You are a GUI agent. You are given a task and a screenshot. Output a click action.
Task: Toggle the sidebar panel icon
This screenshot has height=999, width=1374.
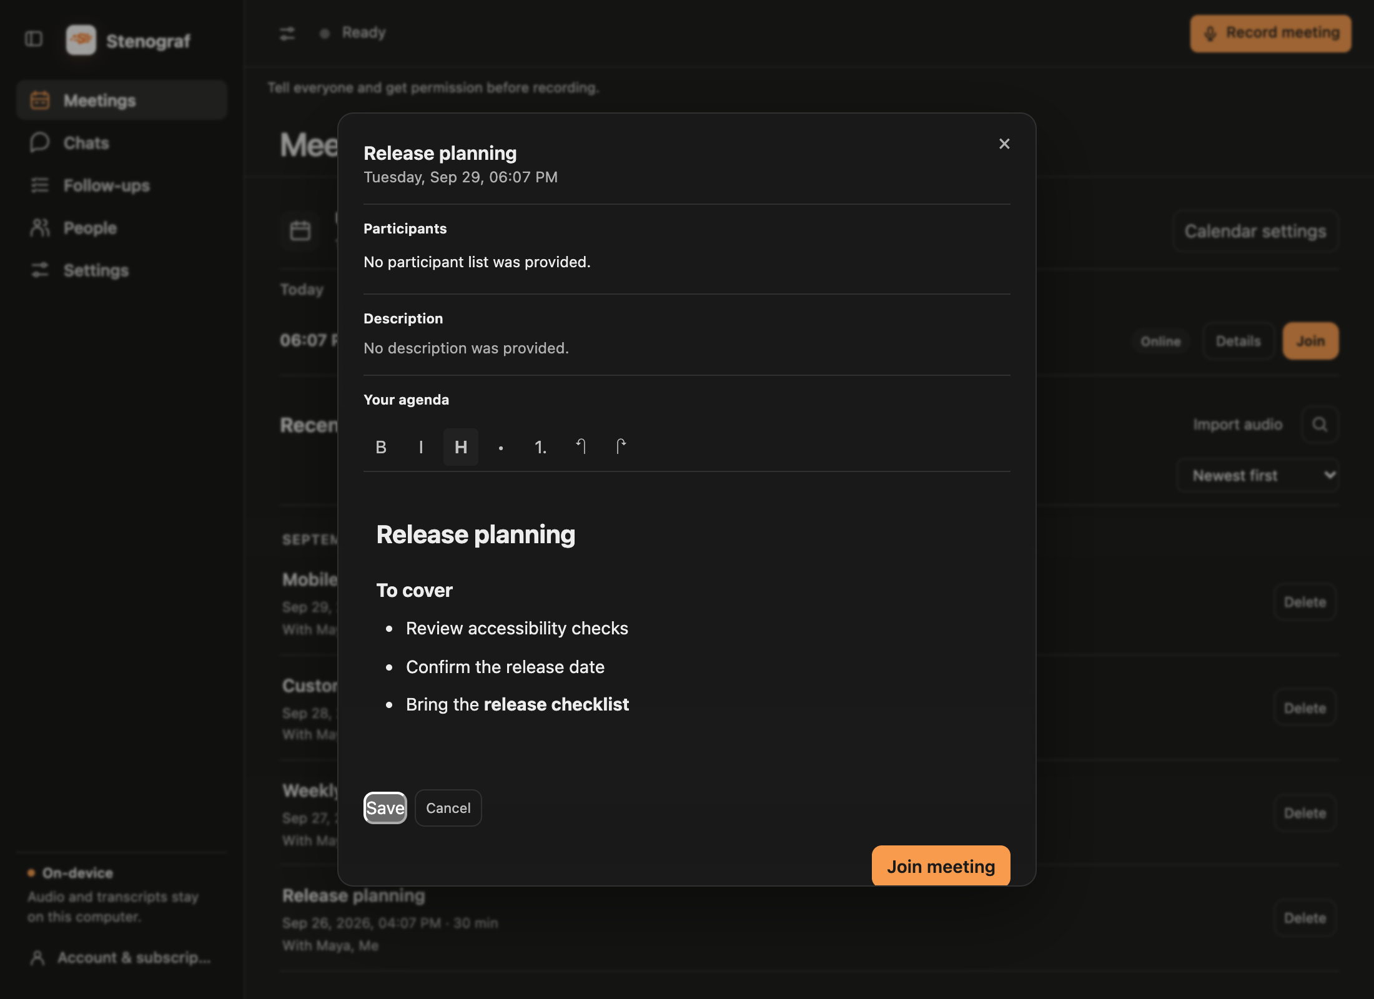pos(34,39)
